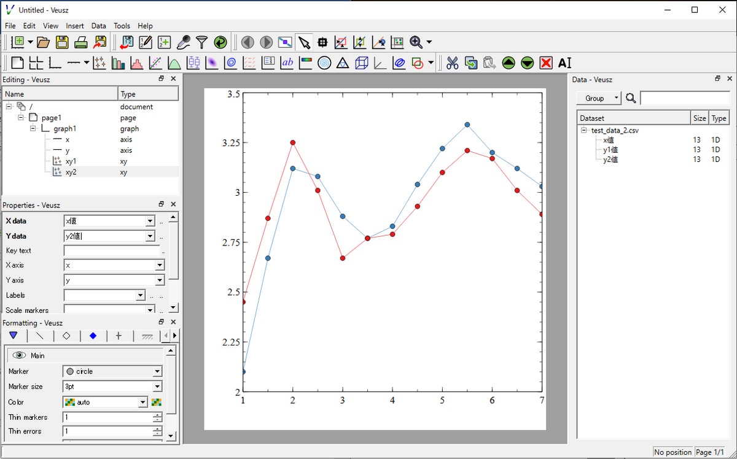Click the formatting tabs scroll right arrow
The width and height of the screenshot is (737, 459).
175,336
